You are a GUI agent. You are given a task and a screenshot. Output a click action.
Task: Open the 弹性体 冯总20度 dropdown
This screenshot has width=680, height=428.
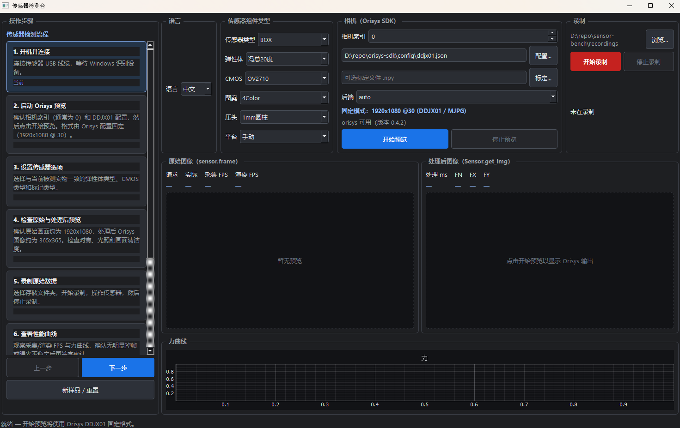point(287,59)
